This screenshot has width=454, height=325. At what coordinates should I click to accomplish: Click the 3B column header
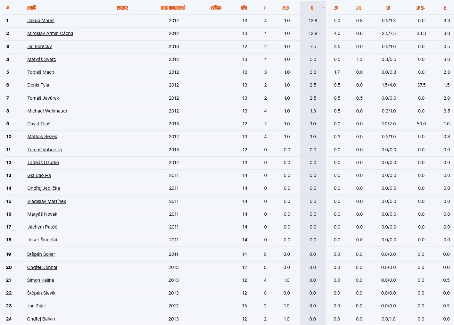click(359, 8)
